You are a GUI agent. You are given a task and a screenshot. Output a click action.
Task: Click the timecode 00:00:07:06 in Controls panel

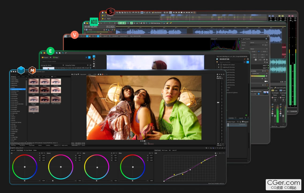224,59
